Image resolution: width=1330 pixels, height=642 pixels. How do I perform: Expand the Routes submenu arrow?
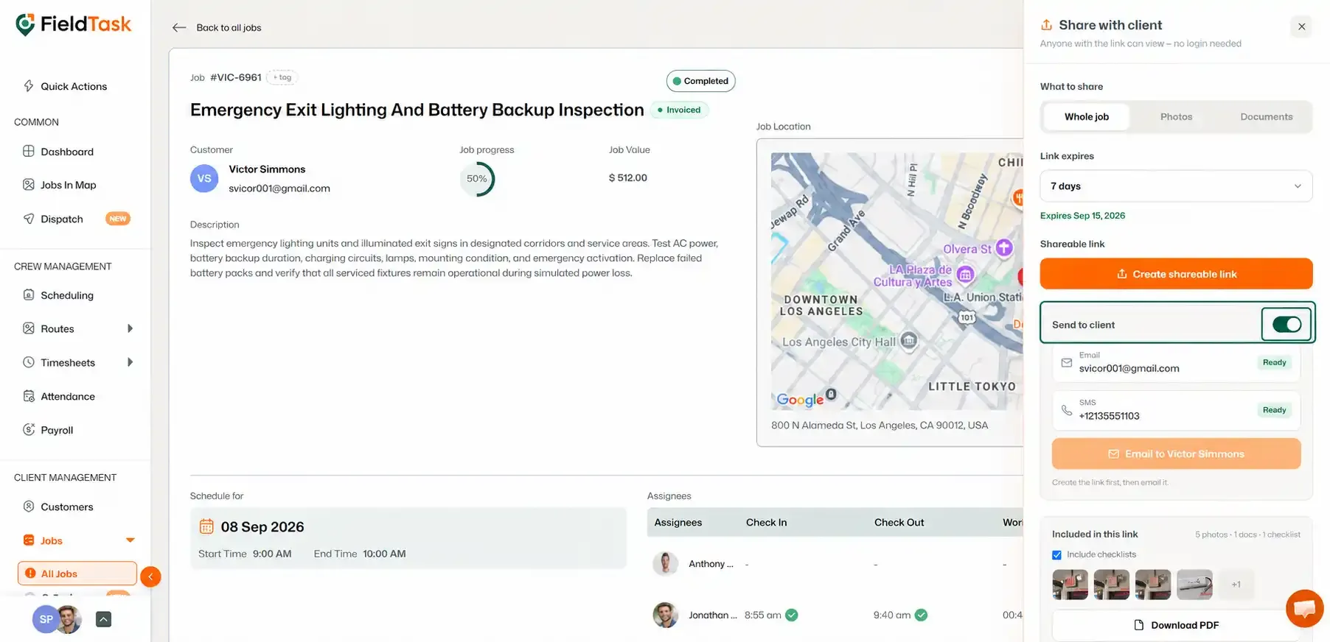click(130, 328)
